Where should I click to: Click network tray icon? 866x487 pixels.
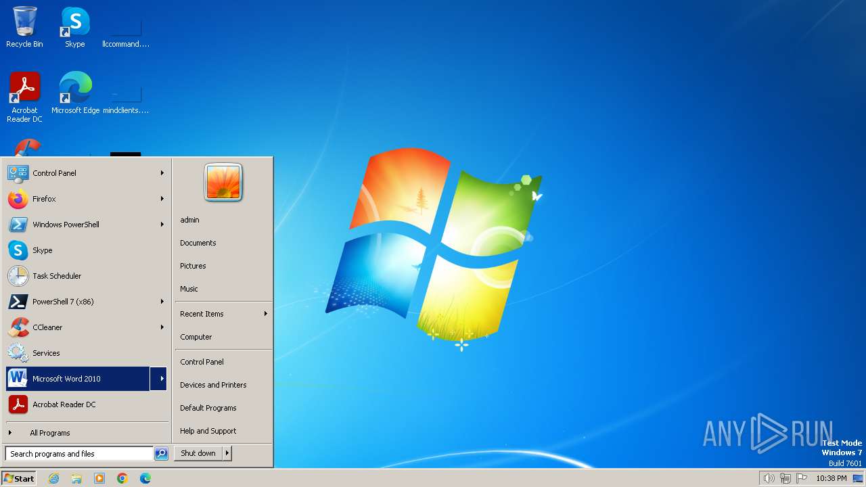(785, 478)
